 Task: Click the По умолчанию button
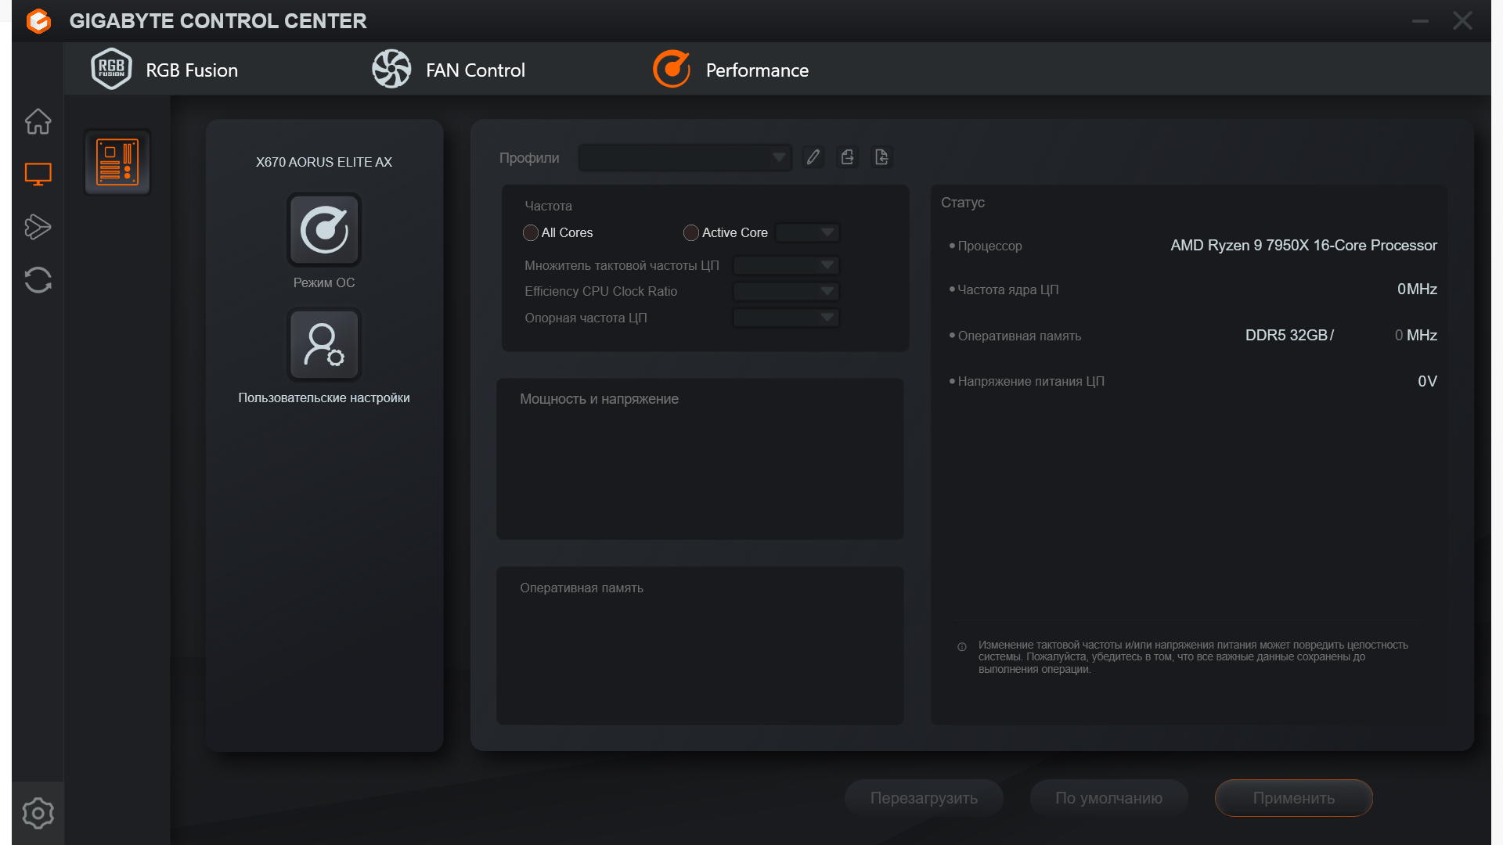click(1108, 798)
